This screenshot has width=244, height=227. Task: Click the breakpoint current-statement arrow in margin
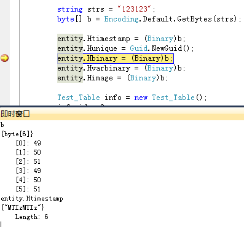coord(4,58)
